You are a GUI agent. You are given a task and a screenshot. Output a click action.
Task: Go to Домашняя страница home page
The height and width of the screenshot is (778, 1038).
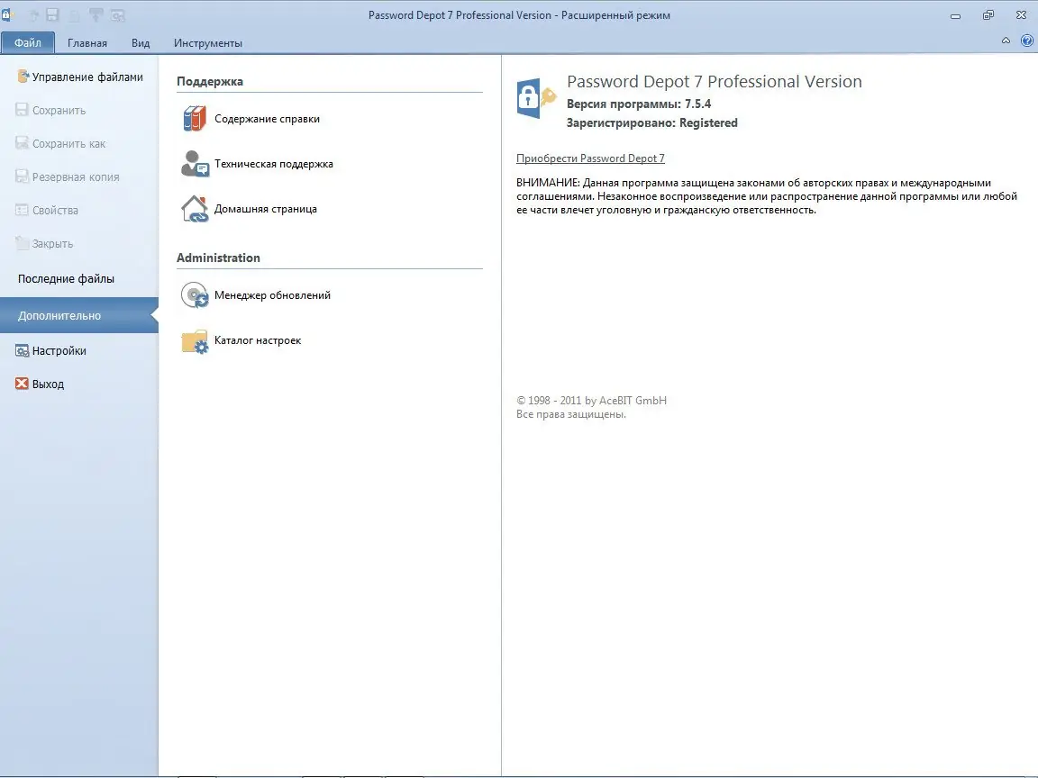tap(250, 209)
